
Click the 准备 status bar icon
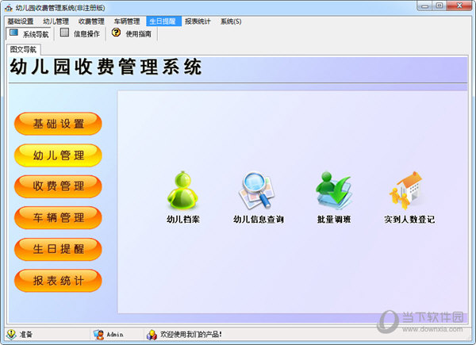[x=11, y=334]
